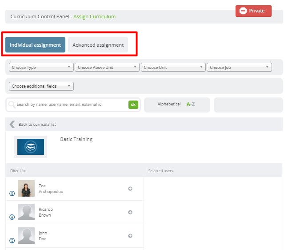Image resolution: width=288 pixels, height=250 pixels.
Task: Go back to curricula list
Action: tap(37, 125)
